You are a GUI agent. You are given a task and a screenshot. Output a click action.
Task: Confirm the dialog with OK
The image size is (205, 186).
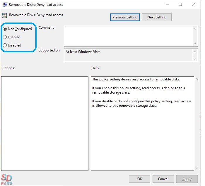140,179
